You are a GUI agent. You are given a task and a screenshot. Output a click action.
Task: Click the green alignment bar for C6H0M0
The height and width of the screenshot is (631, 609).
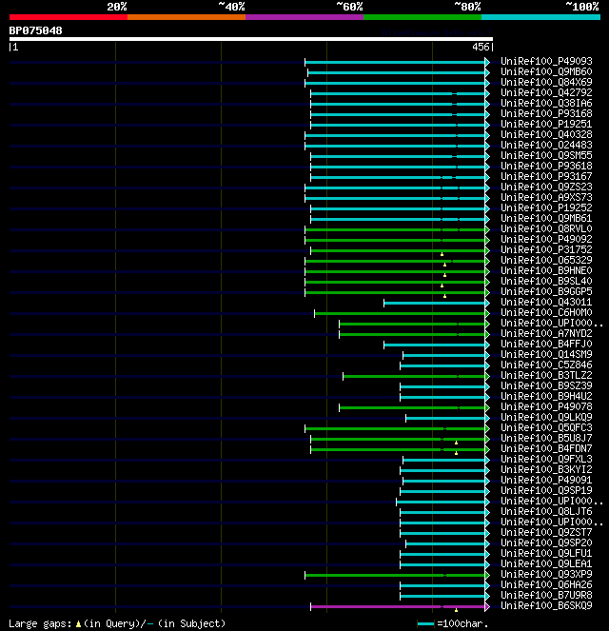[400, 313]
